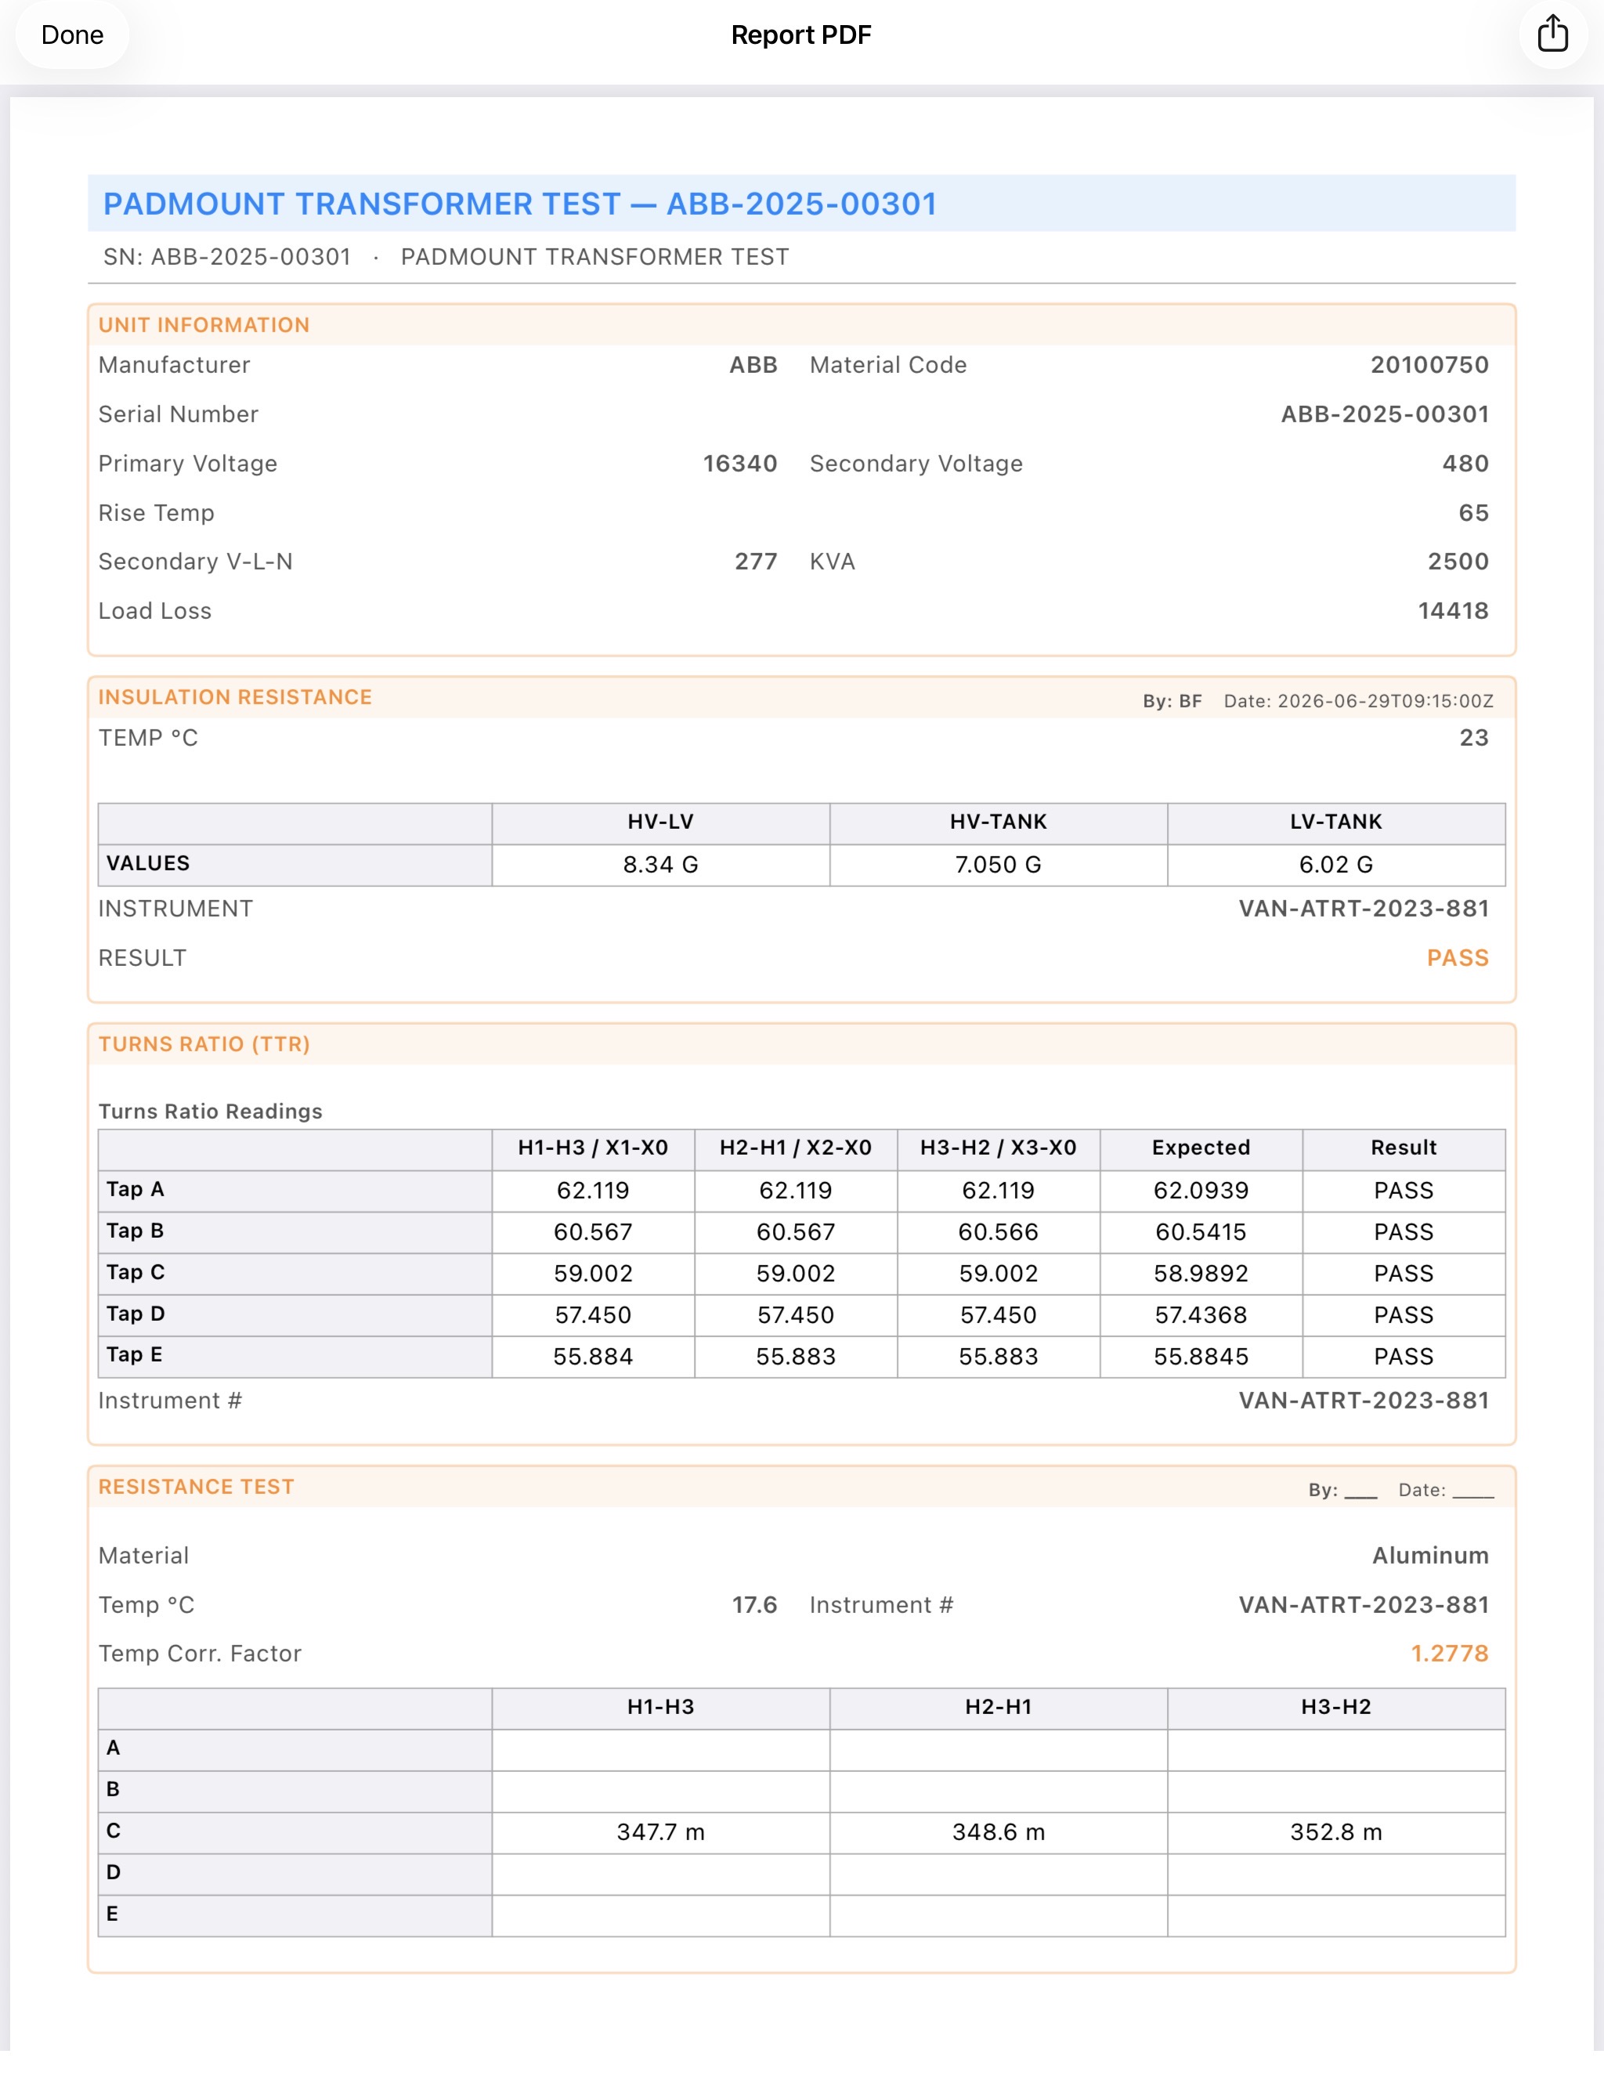The width and height of the screenshot is (1604, 2090).
Task: Select the INSTRUMENT value in Insulation Resistance
Action: (1364, 908)
